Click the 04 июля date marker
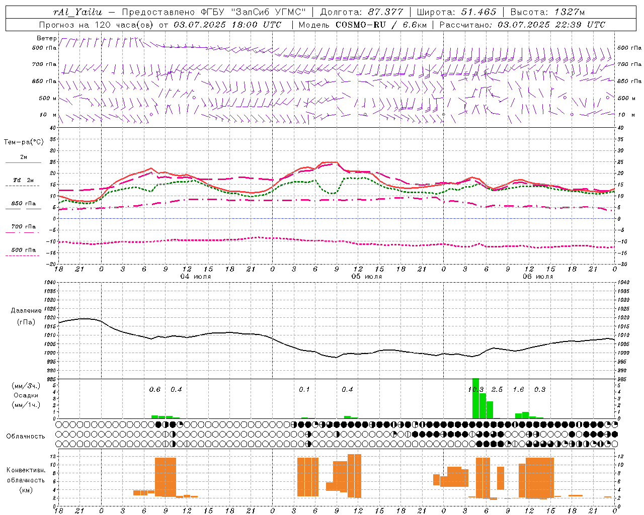 [196, 277]
